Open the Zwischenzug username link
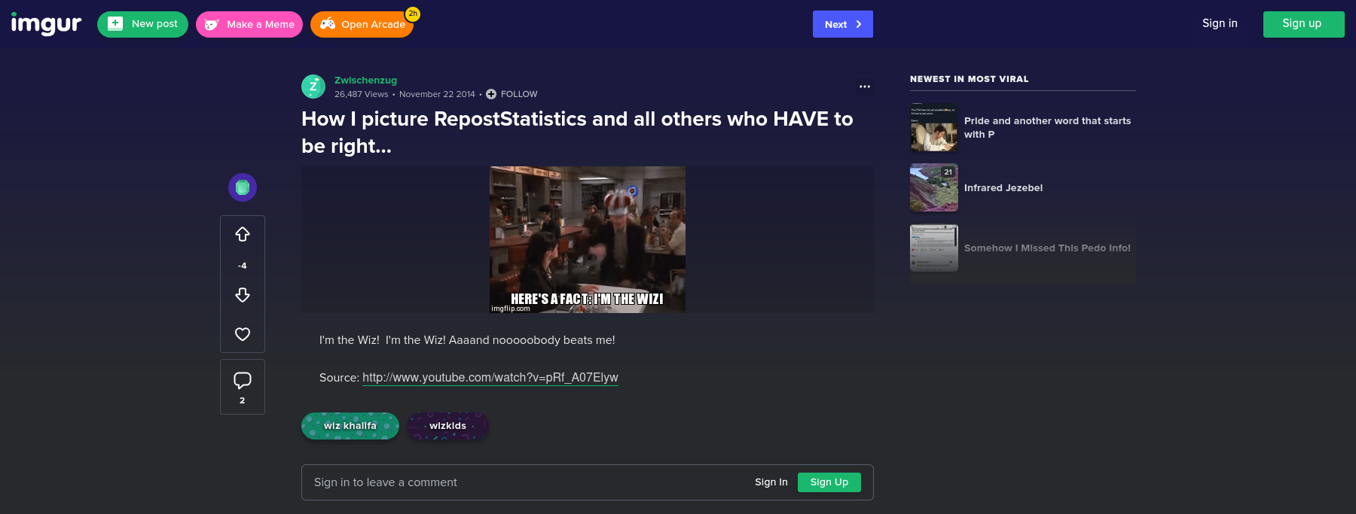 click(x=365, y=81)
